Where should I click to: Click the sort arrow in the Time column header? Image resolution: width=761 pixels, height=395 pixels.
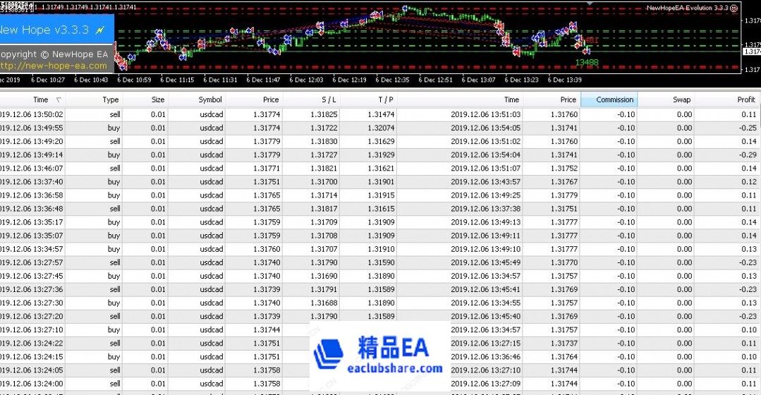tap(59, 100)
